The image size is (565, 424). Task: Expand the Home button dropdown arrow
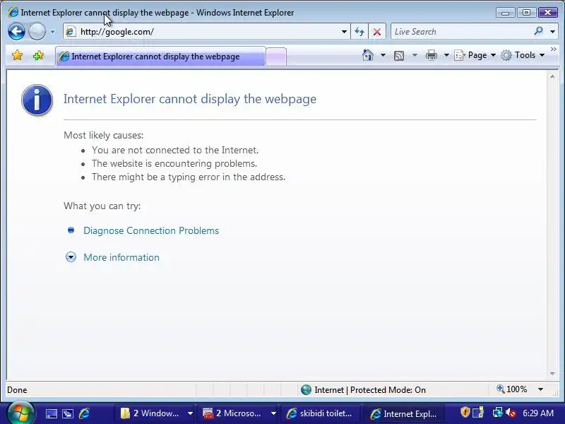383,55
